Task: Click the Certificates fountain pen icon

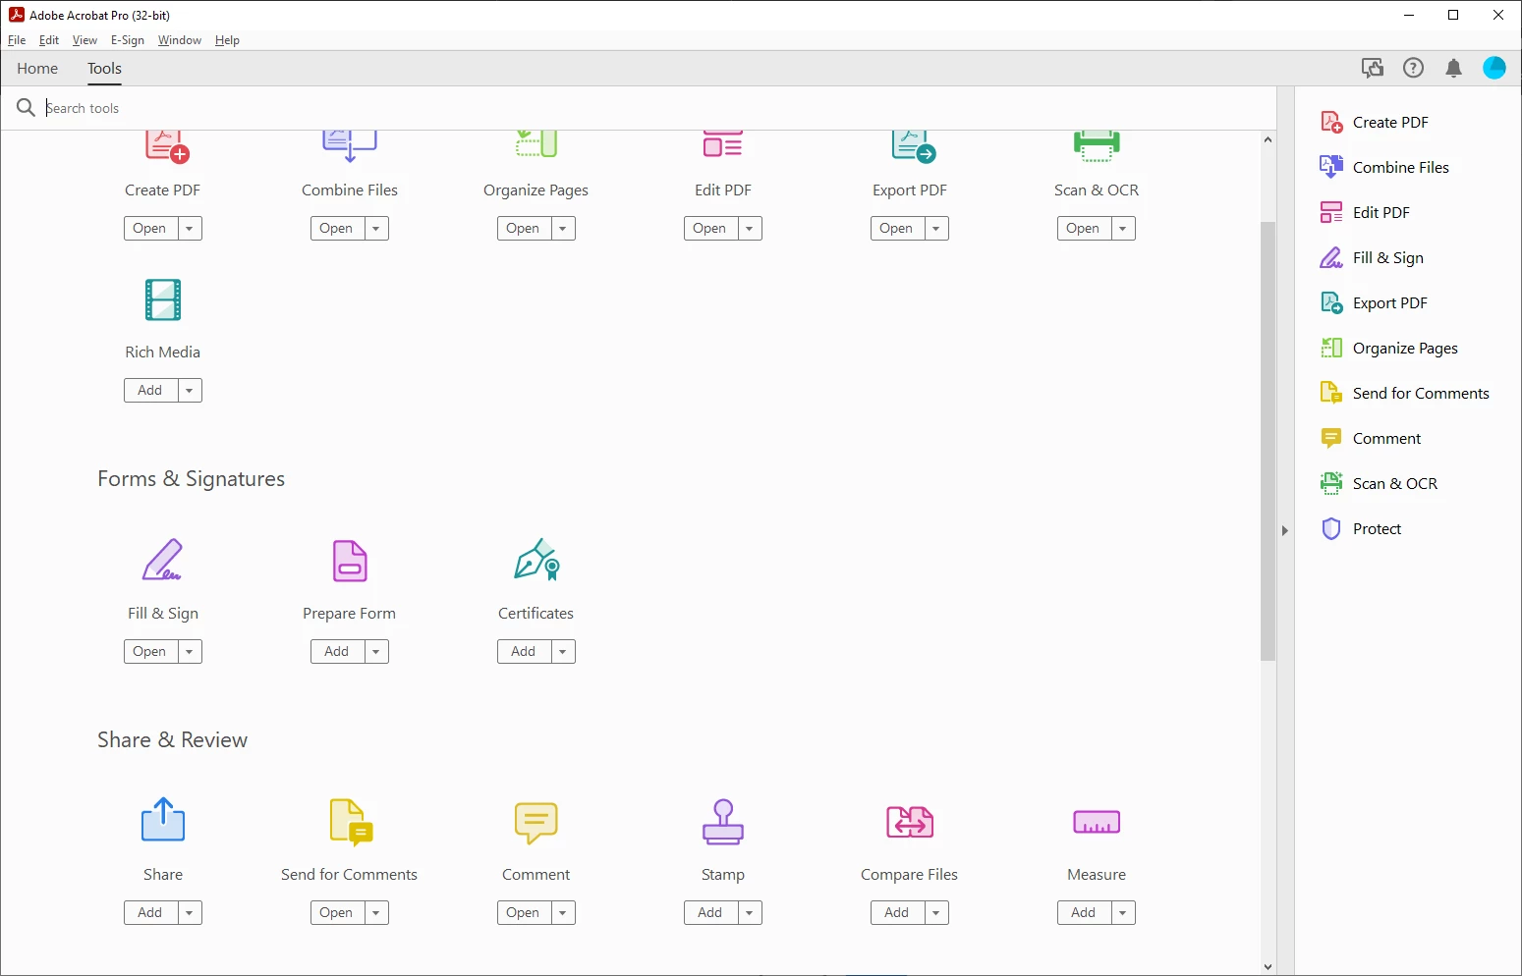Action: (x=537, y=560)
